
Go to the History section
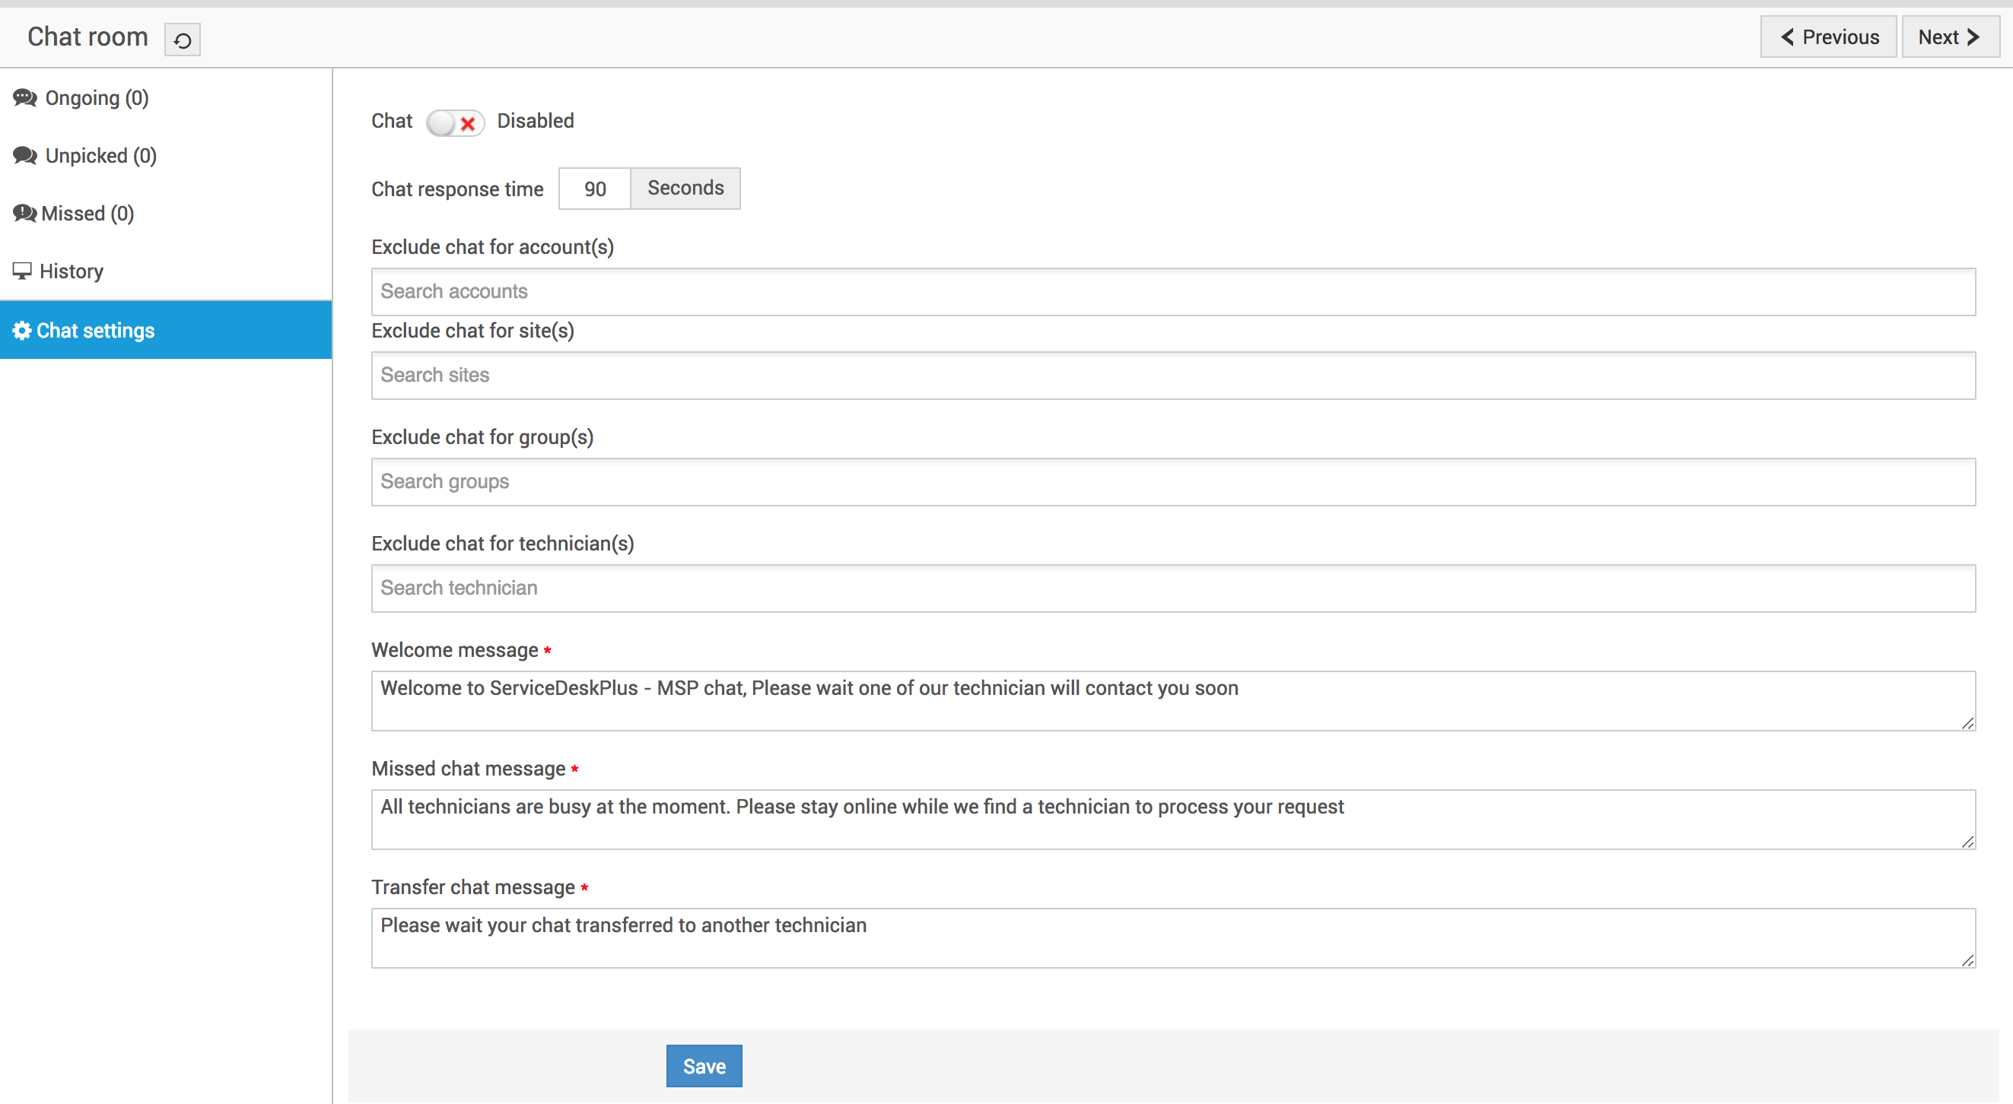pos(71,271)
